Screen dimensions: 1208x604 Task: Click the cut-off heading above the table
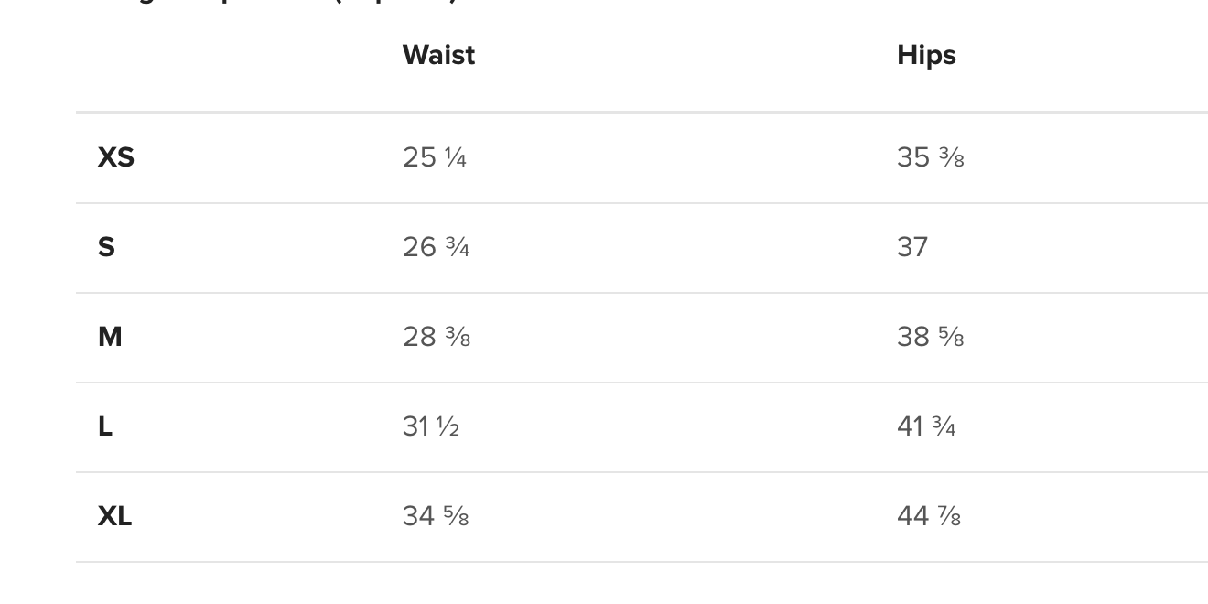coord(275,3)
